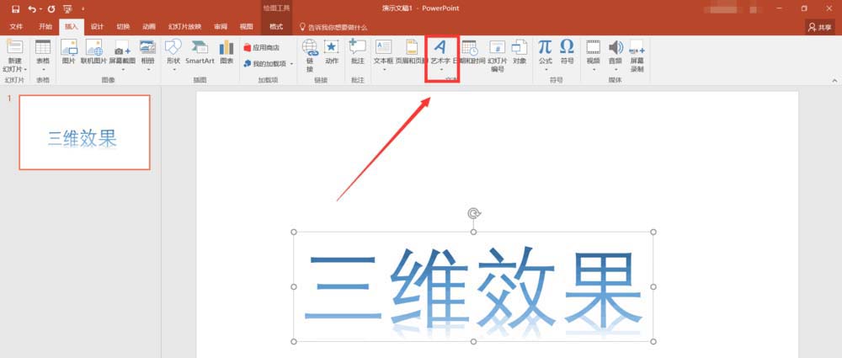
Task: Insert a video (视频) icon
Action: (594, 47)
